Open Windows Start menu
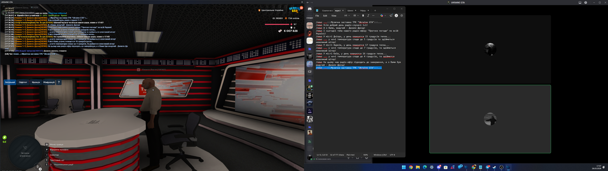Screen dimensions: 608x171 point(404,167)
